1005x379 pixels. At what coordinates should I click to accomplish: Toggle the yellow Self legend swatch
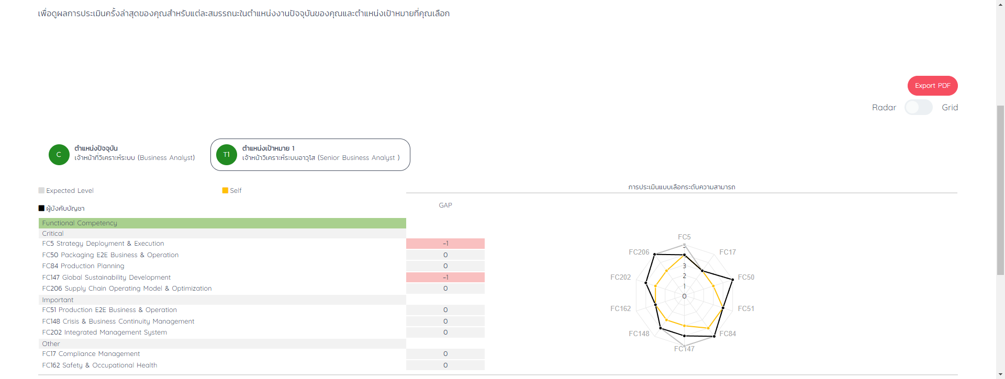pos(225,191)
